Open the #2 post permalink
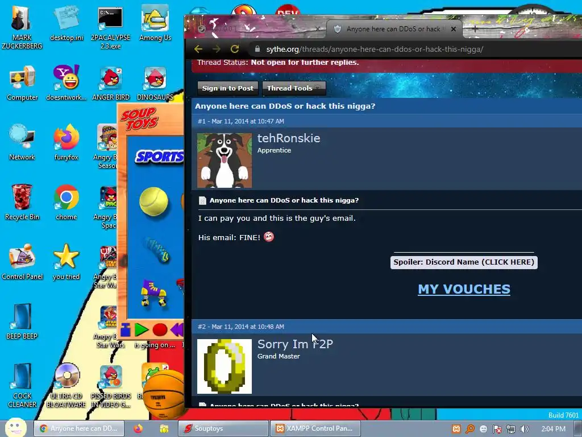Image resolution: width=582 pixels, height=437 pixels. (x=202, y=327)
